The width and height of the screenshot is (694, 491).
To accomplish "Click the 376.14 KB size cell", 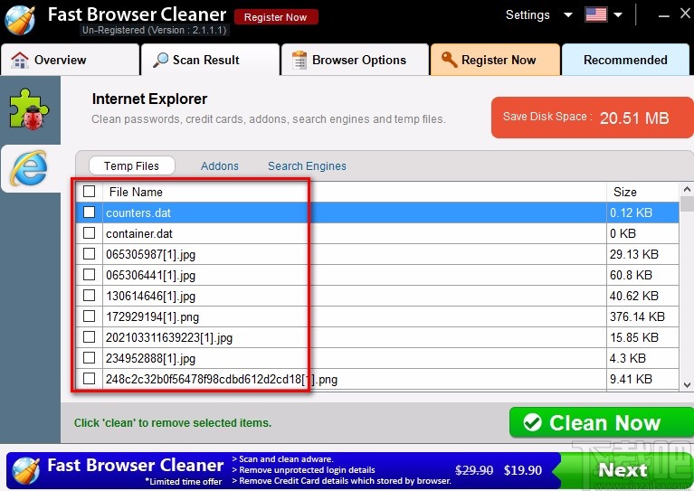I will coord(642,316).
